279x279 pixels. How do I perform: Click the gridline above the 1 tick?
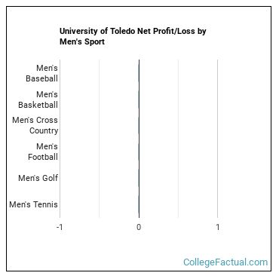click(218, 139)
